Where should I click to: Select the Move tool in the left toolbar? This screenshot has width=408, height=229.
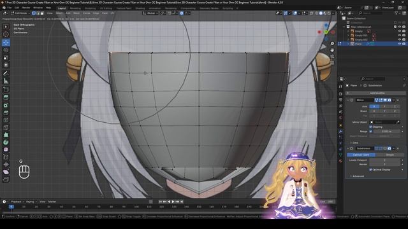[x=6, y=43]
